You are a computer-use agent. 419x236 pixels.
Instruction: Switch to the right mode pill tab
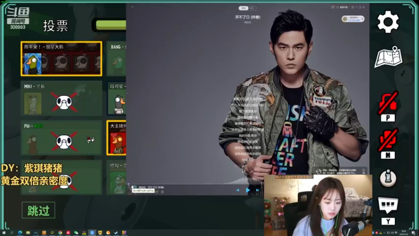252,8
